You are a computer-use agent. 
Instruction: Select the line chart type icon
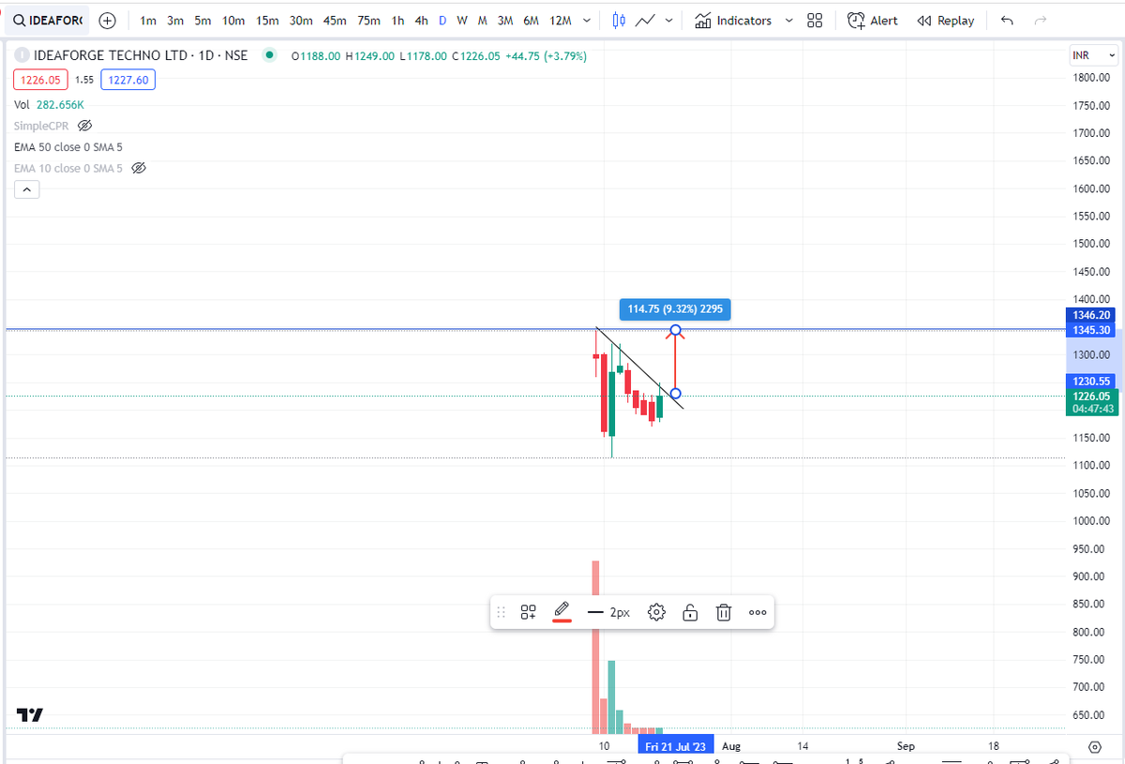[645, 21]
